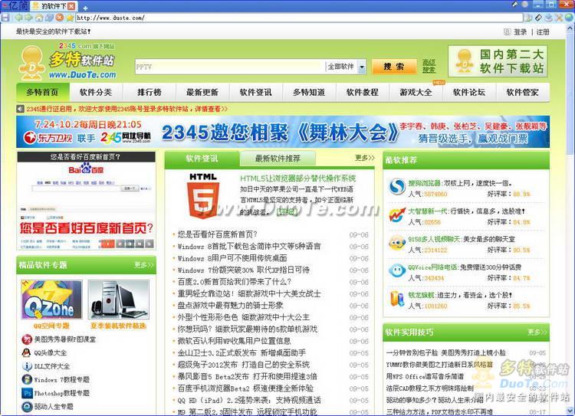Viewport: 575px width, 416px height.
Task: Go back with the green back arrow
Action: [x=18, y=17]
